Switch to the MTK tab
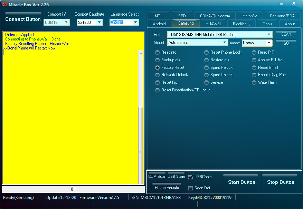 point(159,16)
